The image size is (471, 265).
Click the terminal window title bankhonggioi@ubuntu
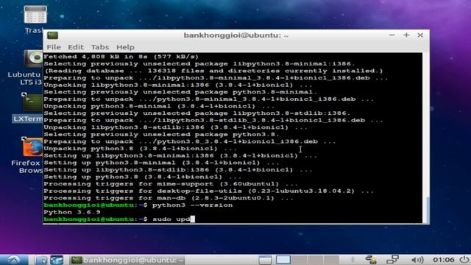(x=236, y=35)
